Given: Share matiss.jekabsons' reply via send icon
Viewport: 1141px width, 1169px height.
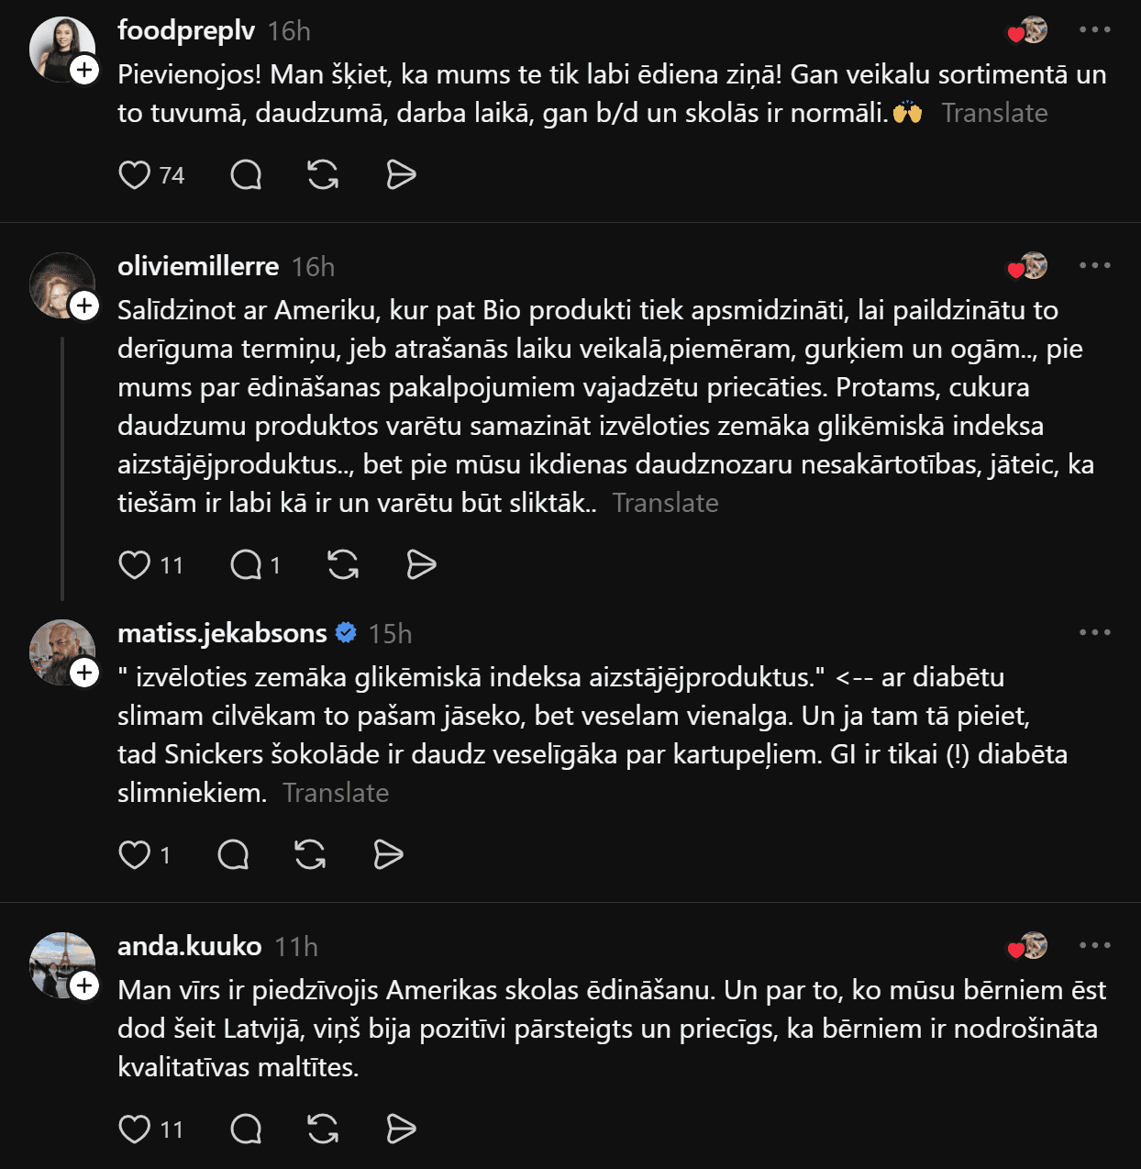Looking at the screenshot, I should point(388,854).
